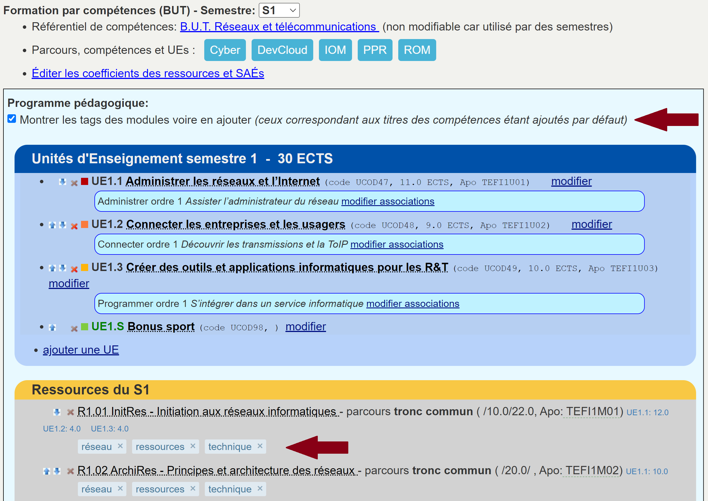This screenshot has height=501, width=708.
Task: Move UE1.3 down with the arrow icon
Action: 62,268
